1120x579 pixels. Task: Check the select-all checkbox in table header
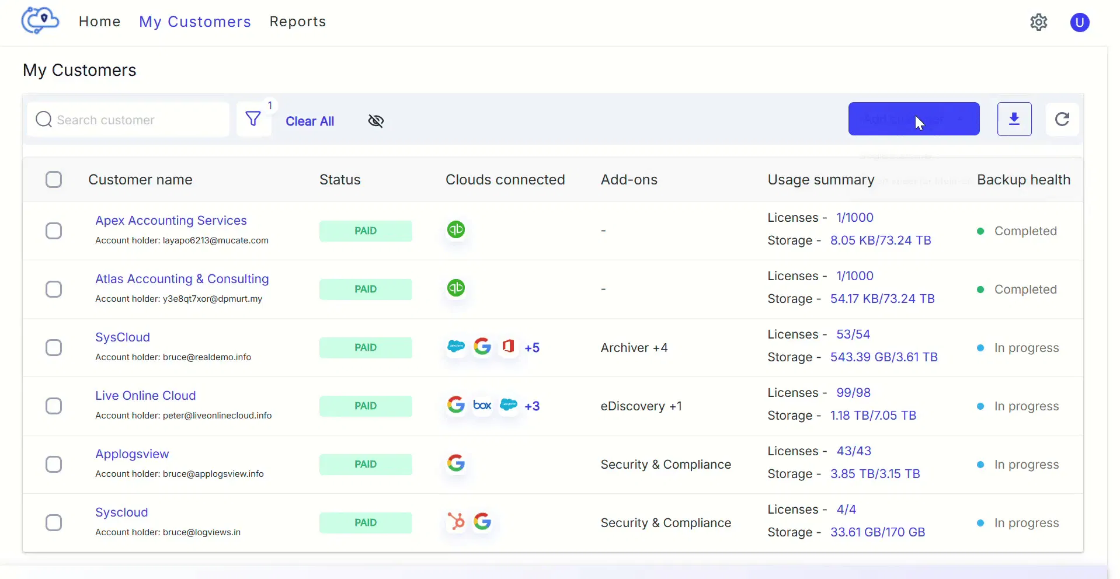coord(54,179)
